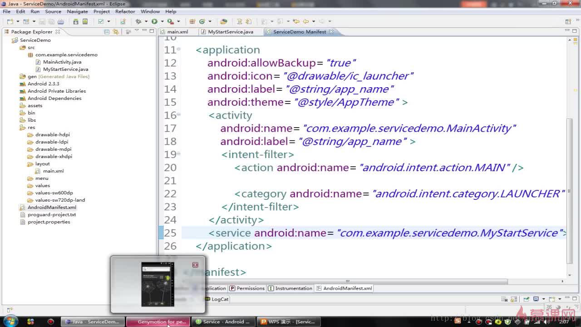Image resolution: width=581 pixels, height=327 pixels.
Task: Switch to the MyStartService.java editor tab
Action: (x=231, y=32)
